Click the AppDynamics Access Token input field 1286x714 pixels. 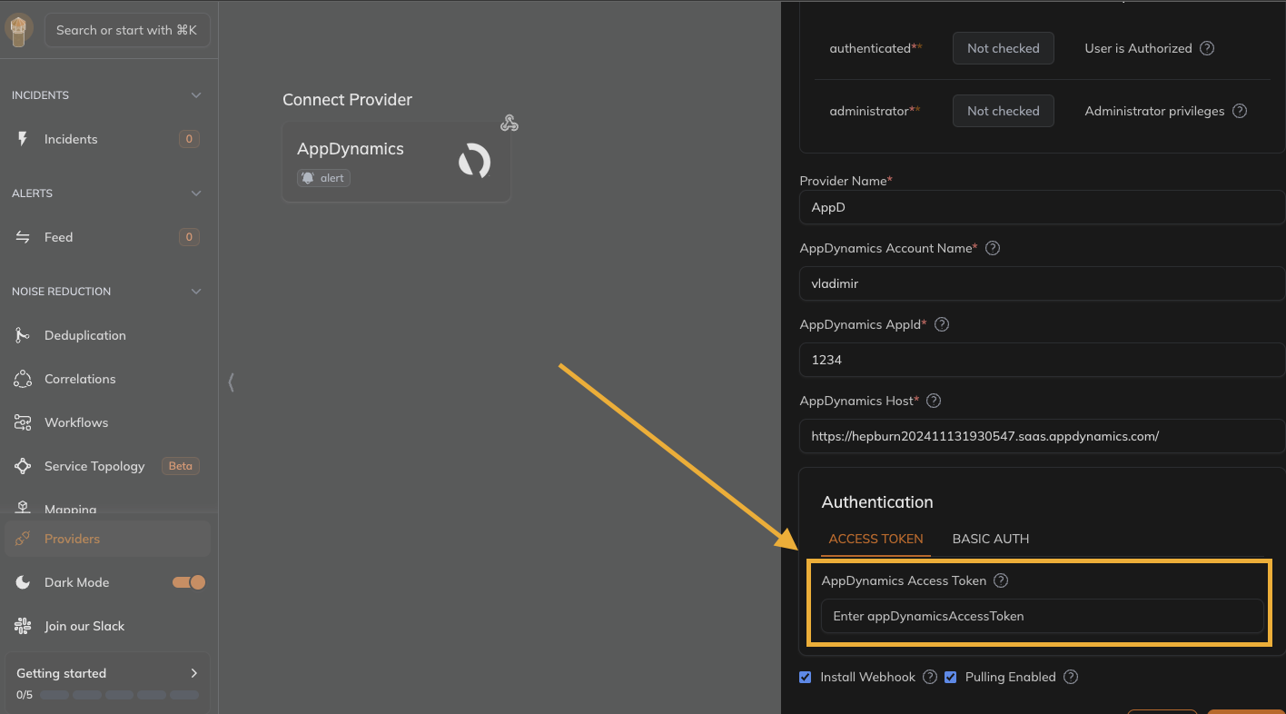(1042, 616)
